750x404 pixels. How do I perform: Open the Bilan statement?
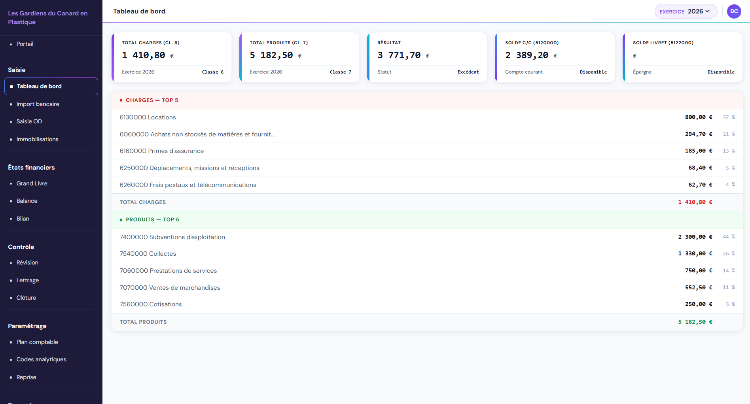[23, 219]
